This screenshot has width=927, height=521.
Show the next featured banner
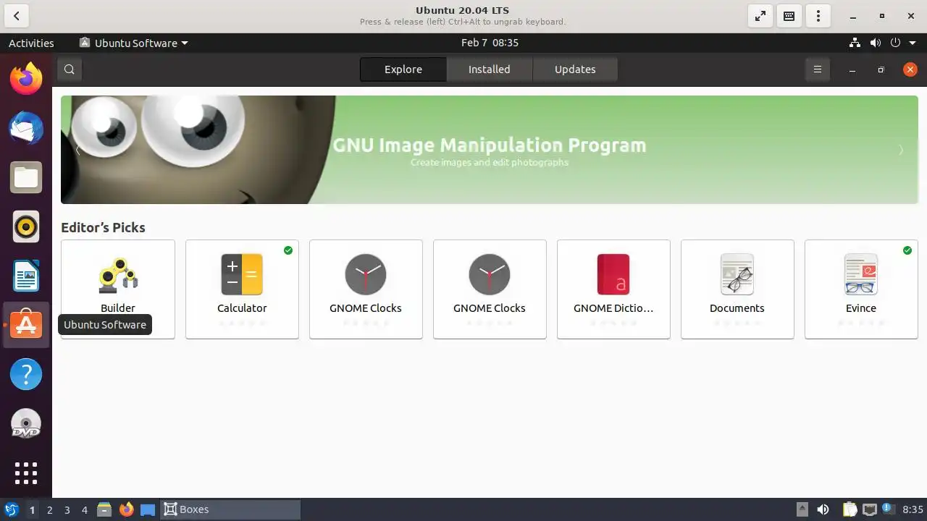point(901,150)
